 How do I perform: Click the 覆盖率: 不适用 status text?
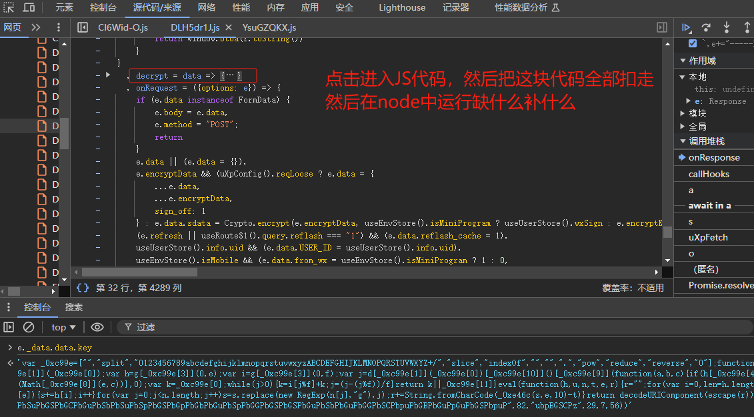(x=633, y=287)
